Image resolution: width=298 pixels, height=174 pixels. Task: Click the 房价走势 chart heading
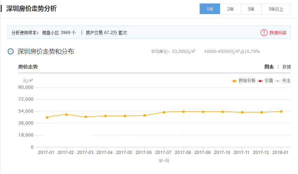[x=28, y=67]
